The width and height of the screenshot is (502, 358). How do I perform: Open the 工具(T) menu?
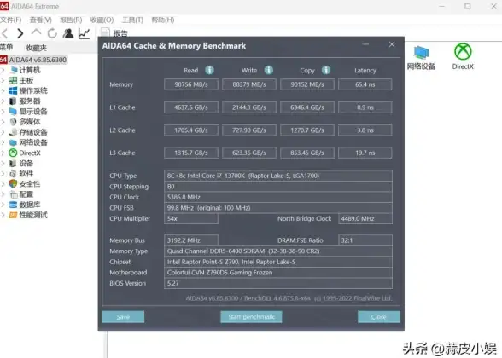(132, 20)
